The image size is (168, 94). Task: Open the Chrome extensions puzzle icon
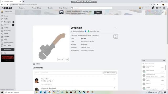(x=157, y=5)
